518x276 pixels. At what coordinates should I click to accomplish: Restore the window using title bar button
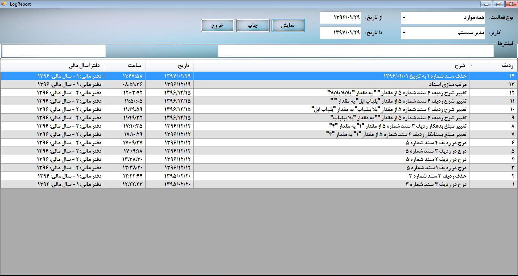tap(498, 4)
